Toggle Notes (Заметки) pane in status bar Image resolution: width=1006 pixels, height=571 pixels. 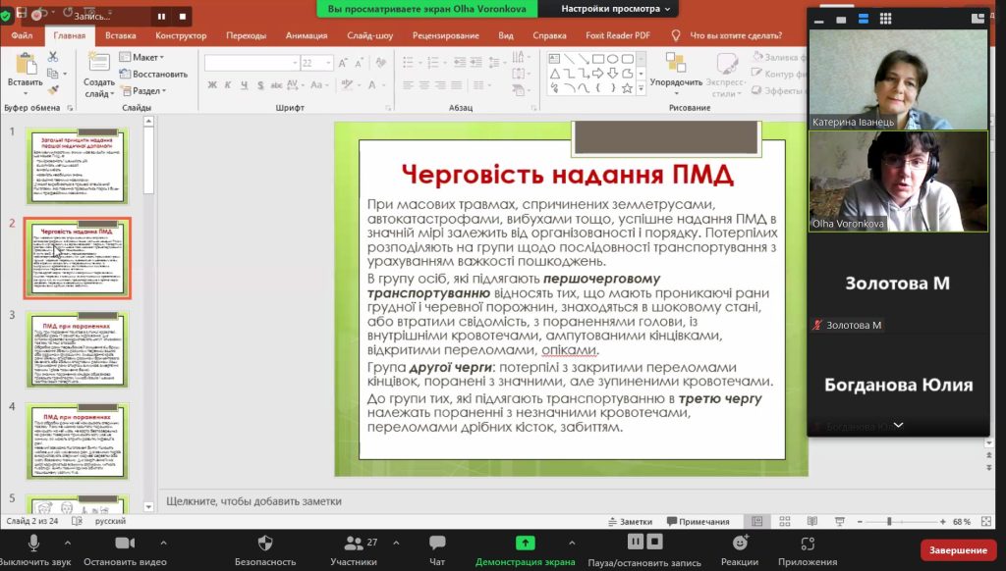tap(630, 522)
